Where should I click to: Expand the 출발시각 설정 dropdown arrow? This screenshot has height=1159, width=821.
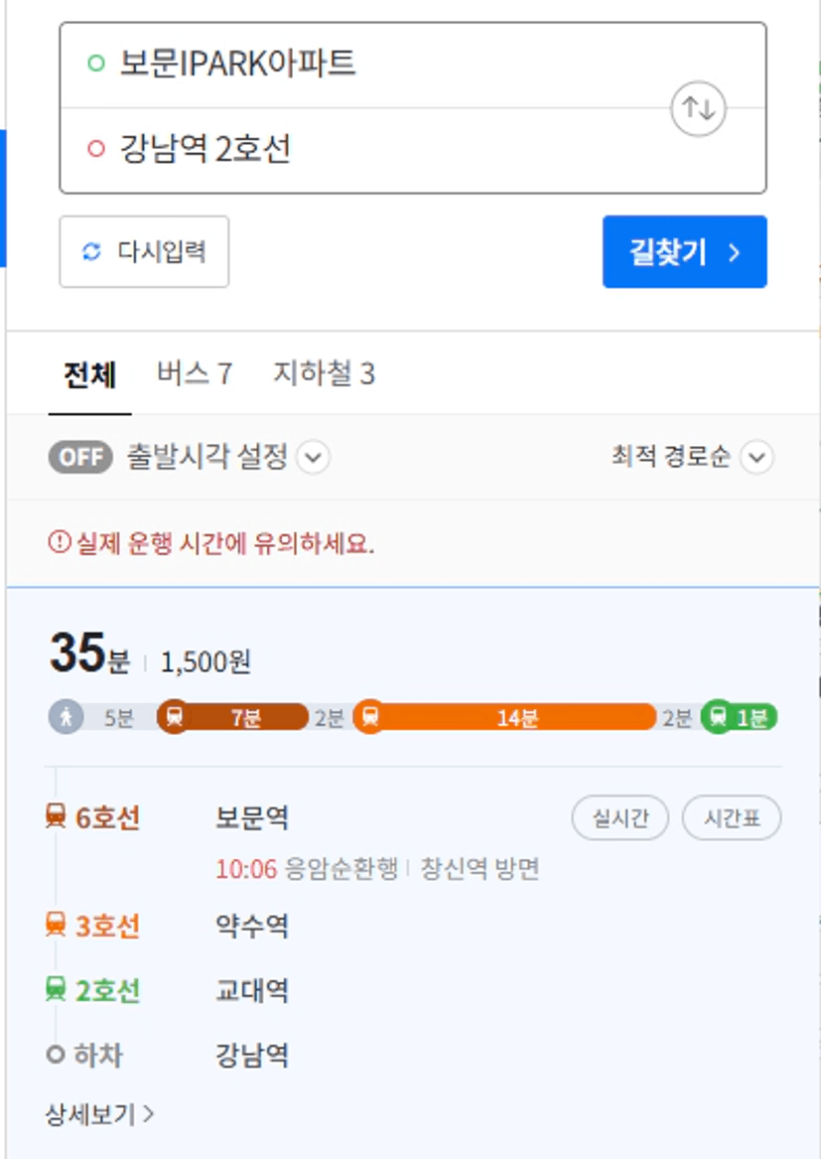coord(314,457)
